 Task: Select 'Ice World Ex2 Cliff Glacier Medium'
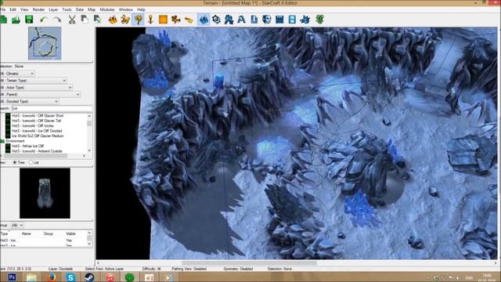38,136
